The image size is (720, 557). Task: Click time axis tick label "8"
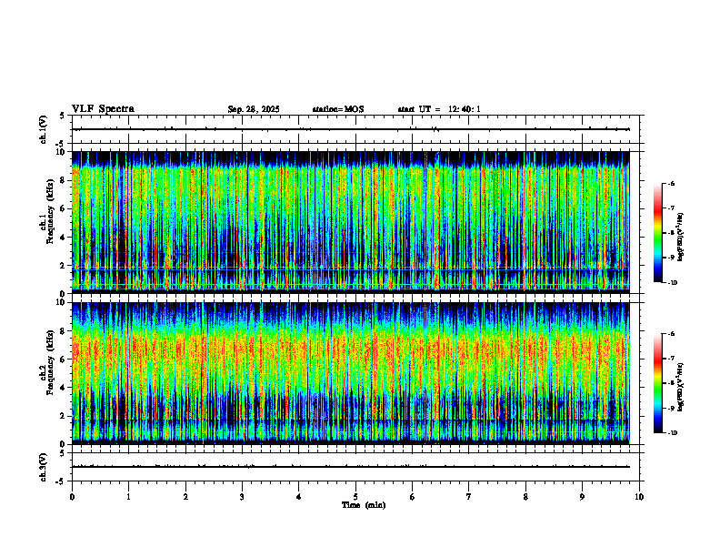click(x=525, y=497)
